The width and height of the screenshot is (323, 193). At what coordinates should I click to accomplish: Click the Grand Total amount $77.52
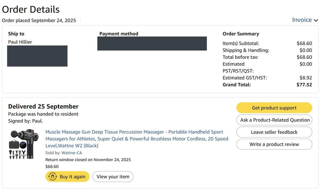pyautogui.click(x=304, y=85)
